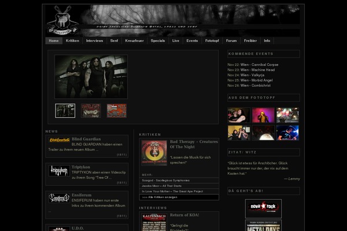This screenshot has height=231, width=347.
Task: Open review Bad Therapy - Creatures Of The Night
Action: pyautogui.click(x=194, y=144)
